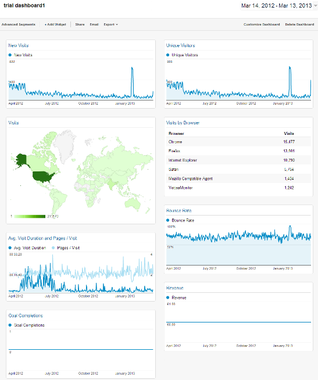This screenshot has width=318, height=380.
Task: Click the New Visits chart spike
Action: (x=132, y=69)
